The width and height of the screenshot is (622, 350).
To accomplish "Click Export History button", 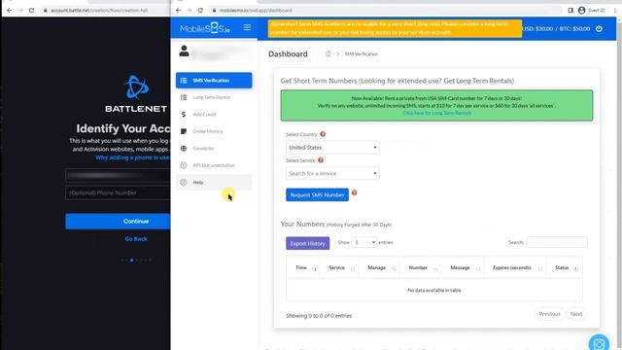I will click(308, 243).
